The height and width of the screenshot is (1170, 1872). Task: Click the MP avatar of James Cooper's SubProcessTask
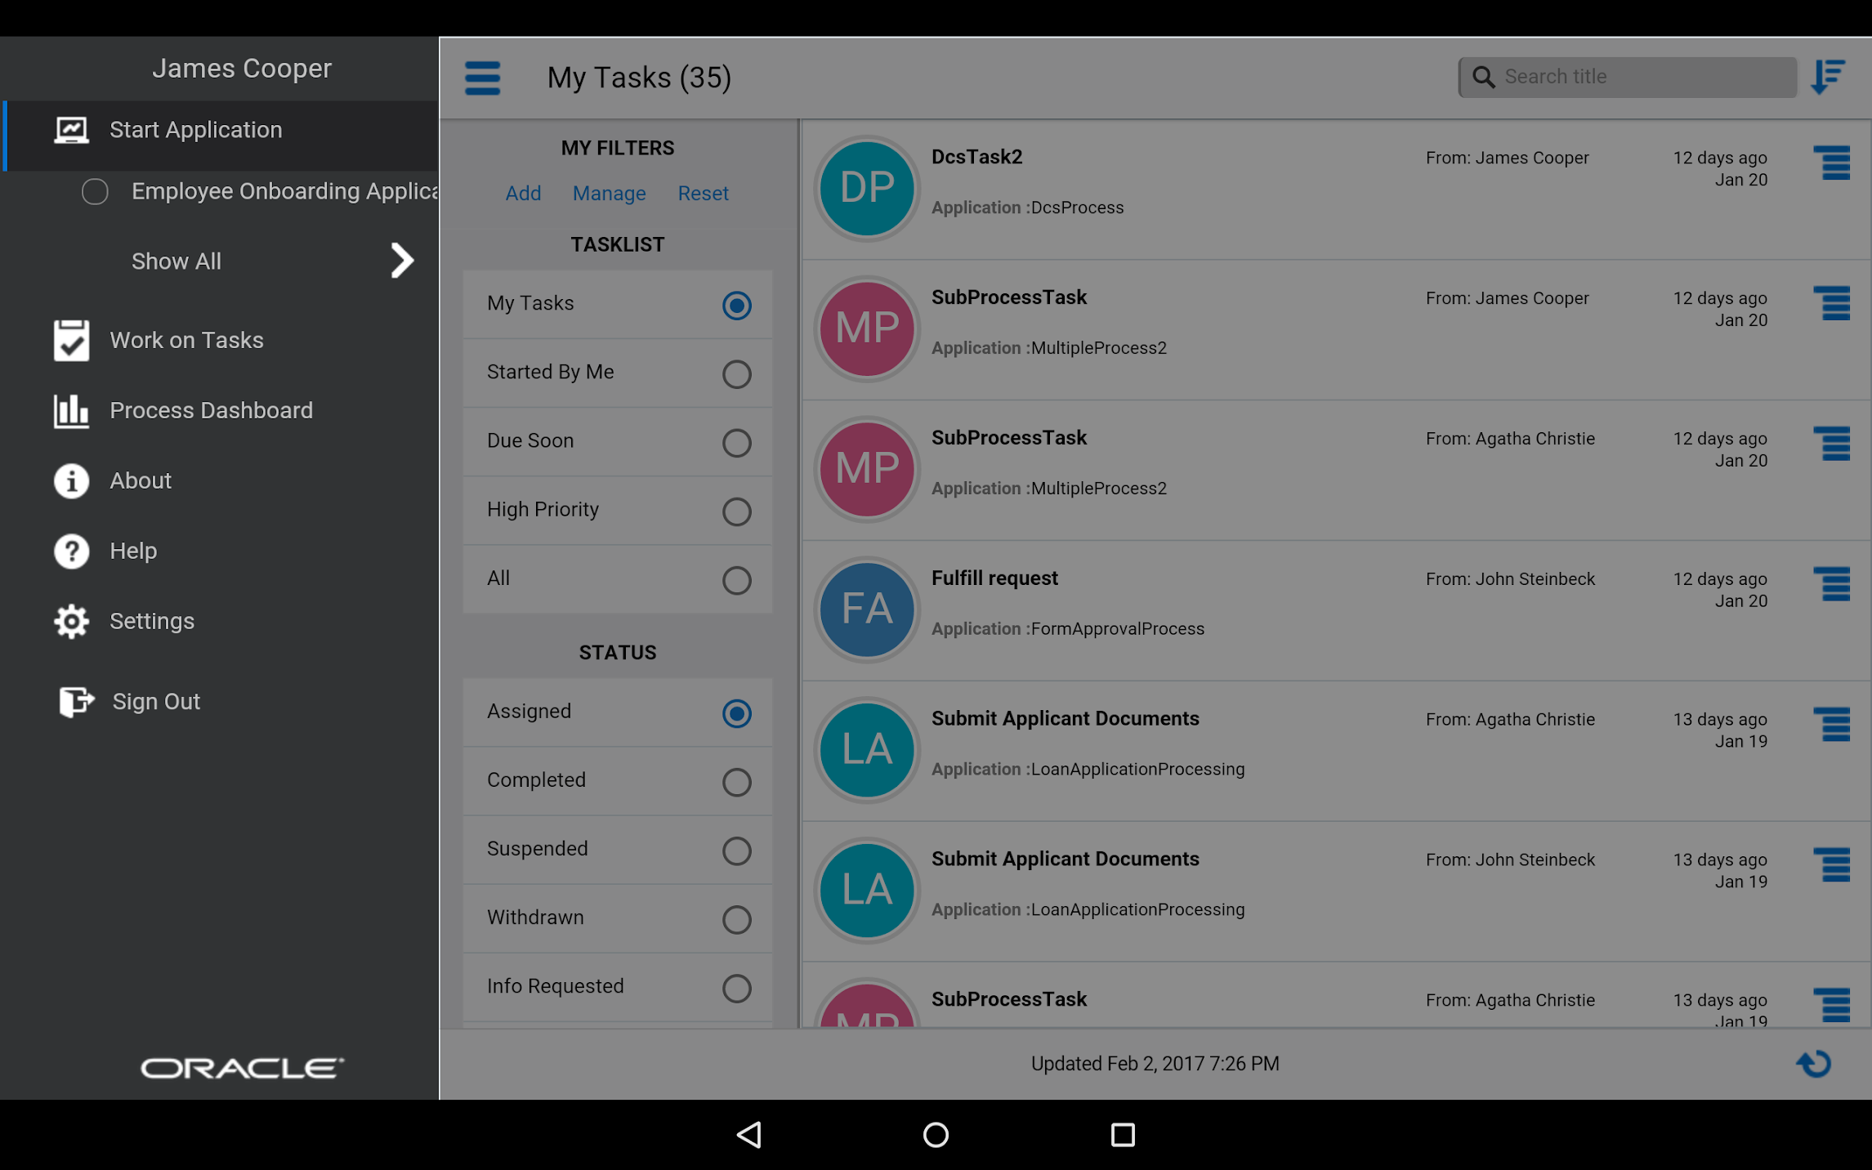click(867, 328)
